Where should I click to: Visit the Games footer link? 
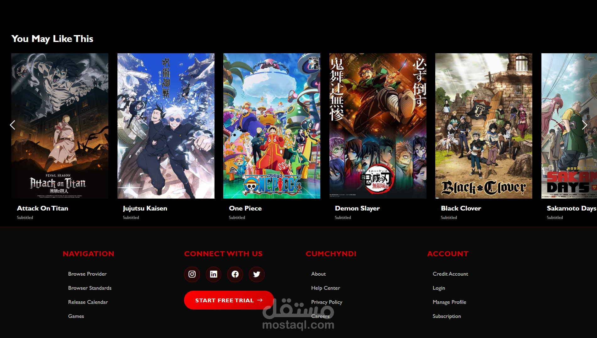click(76, 316)
